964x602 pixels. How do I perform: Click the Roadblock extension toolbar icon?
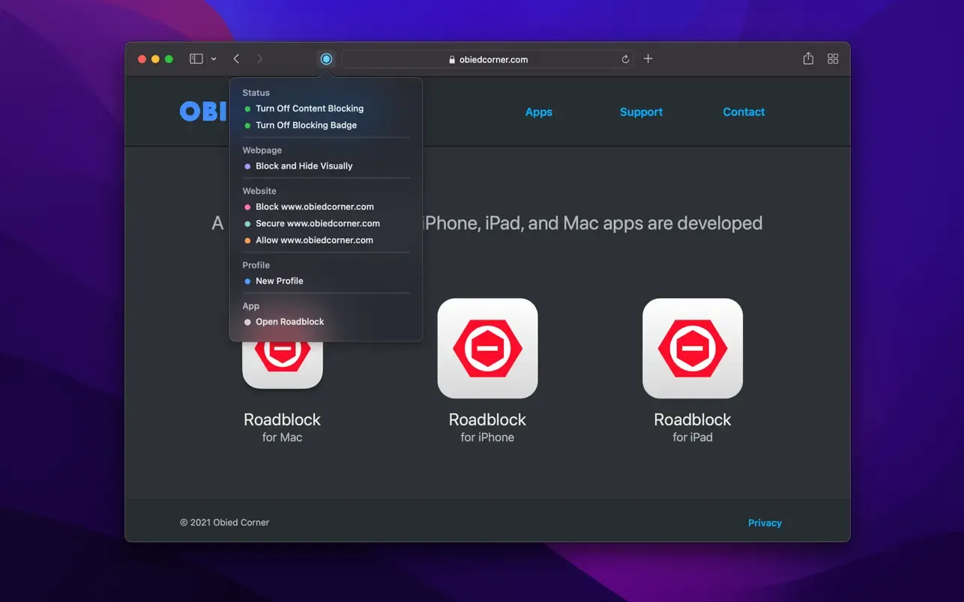click(326, 59)
